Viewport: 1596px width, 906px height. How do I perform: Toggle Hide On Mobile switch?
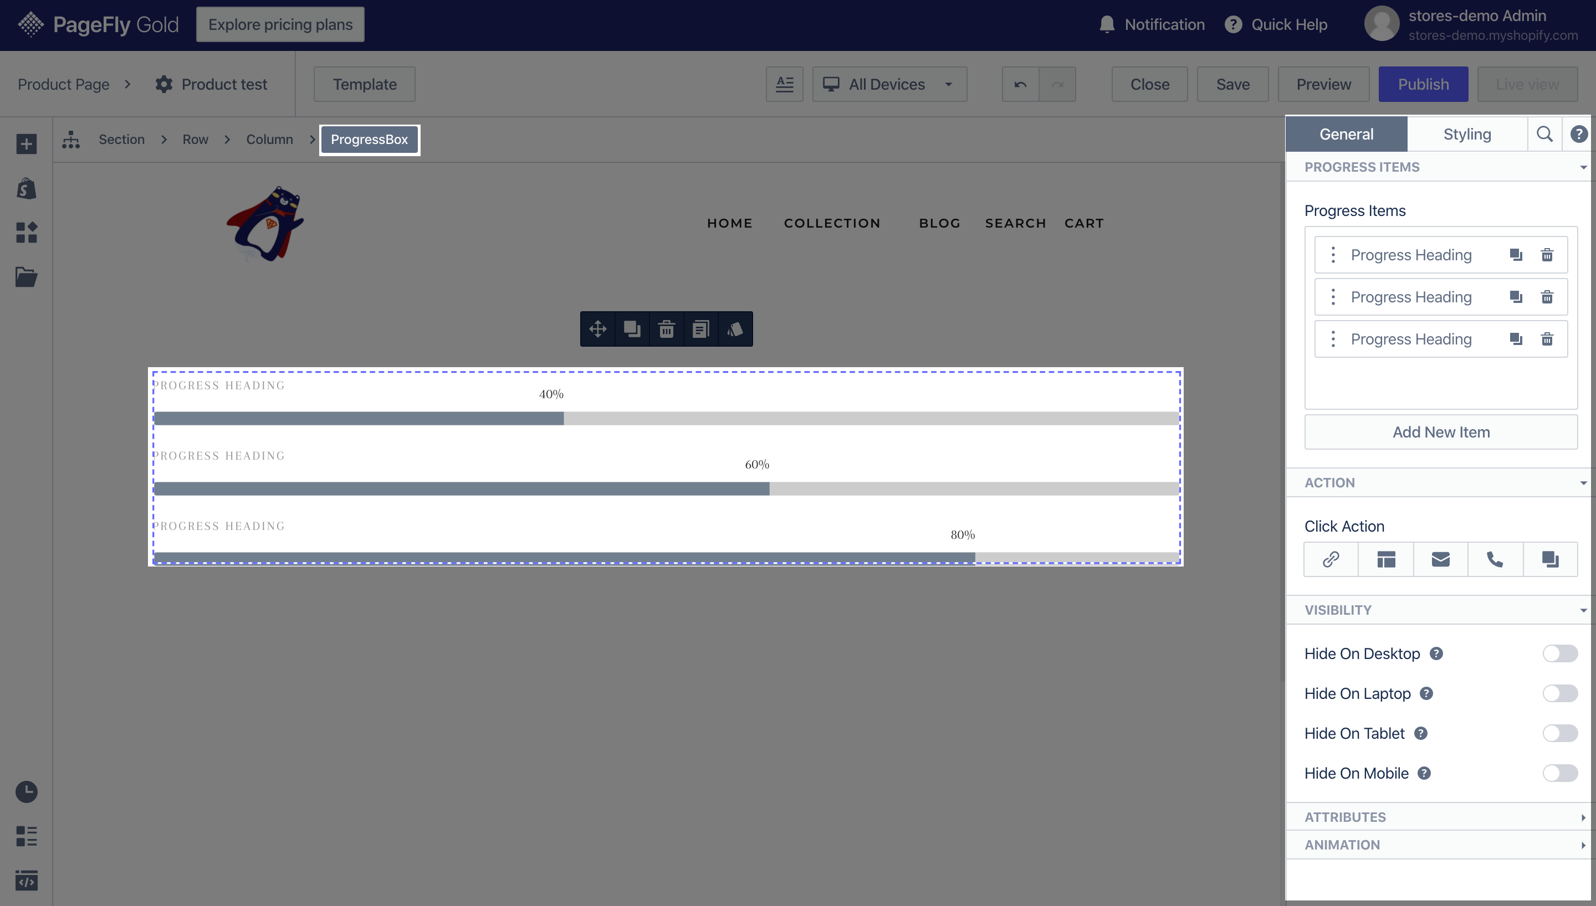point(1560,773)
